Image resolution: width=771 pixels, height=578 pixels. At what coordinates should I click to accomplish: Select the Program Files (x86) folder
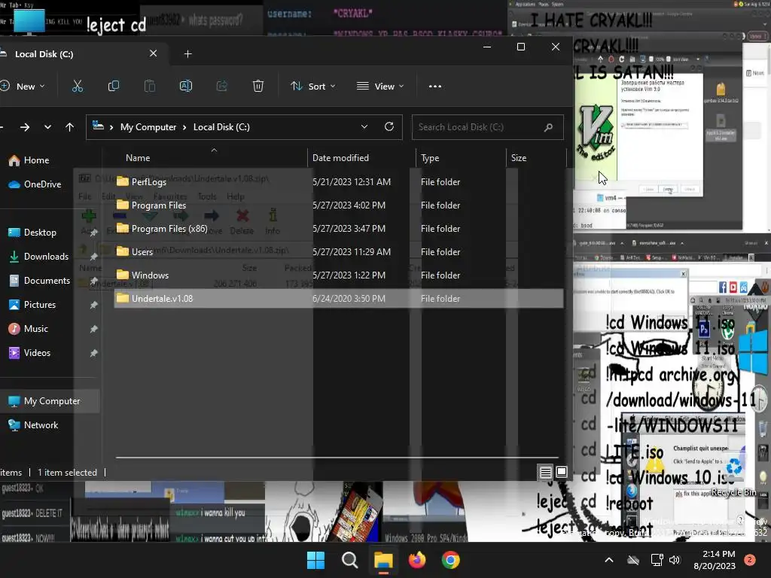339,229
